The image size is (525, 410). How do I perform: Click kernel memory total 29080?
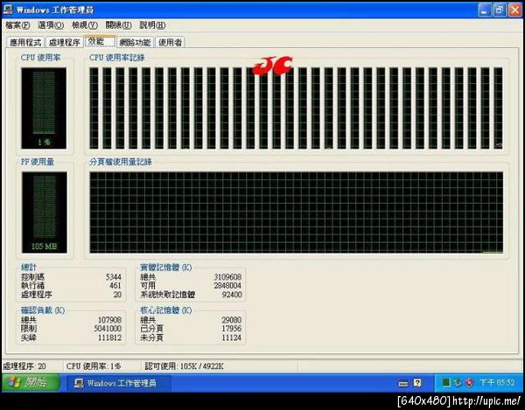click(x=232, y=320)
